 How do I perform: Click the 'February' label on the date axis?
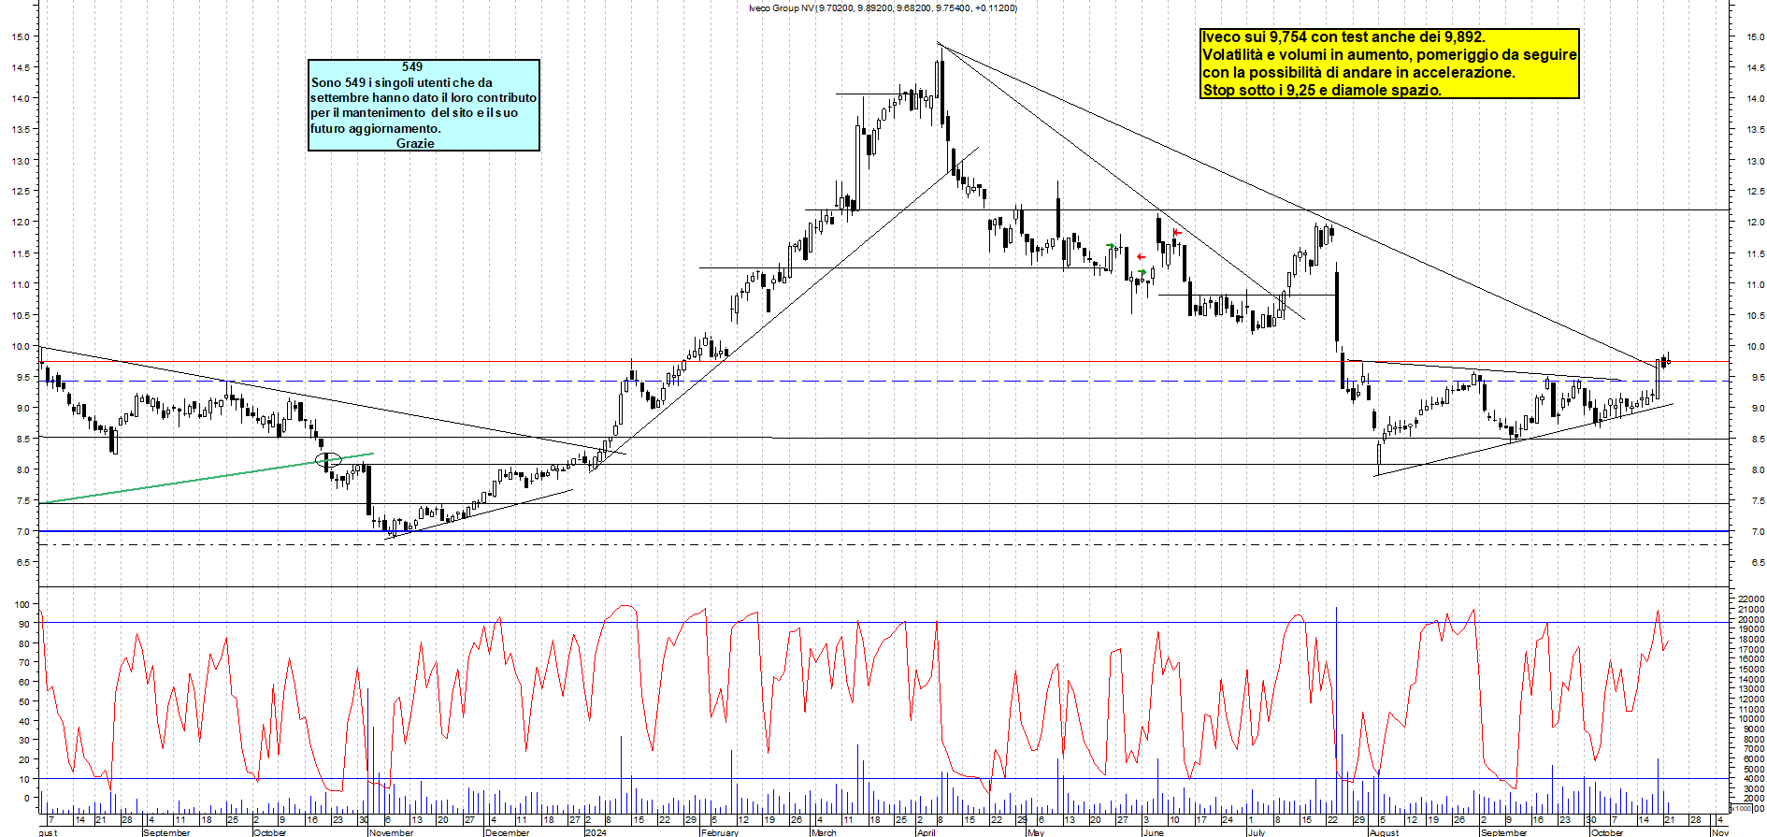point(720,832)
